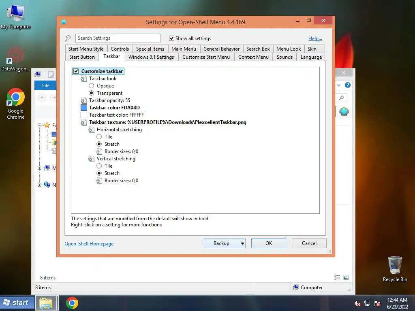The height and width of the screenshot is (311, 415).
Task: Open the DataWagon desktop shortcut
Action: click(x=15, y=59)
